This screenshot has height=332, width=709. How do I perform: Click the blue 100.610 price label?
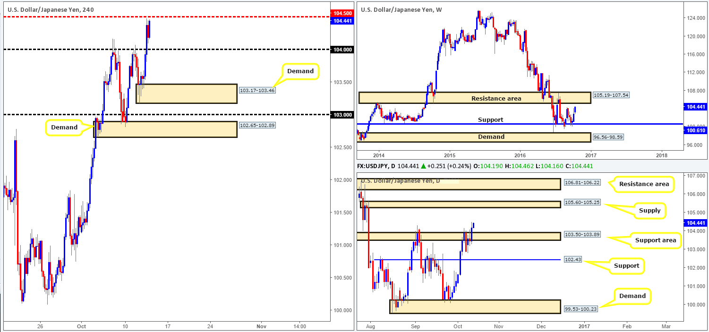coord(696,129)
